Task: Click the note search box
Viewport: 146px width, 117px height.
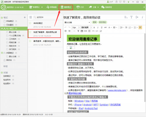Action: [48, 17]
